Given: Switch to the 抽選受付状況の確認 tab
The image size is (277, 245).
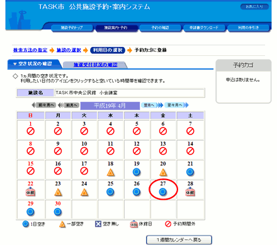Looking at the screenshot, I should click(x=96, y=65).
